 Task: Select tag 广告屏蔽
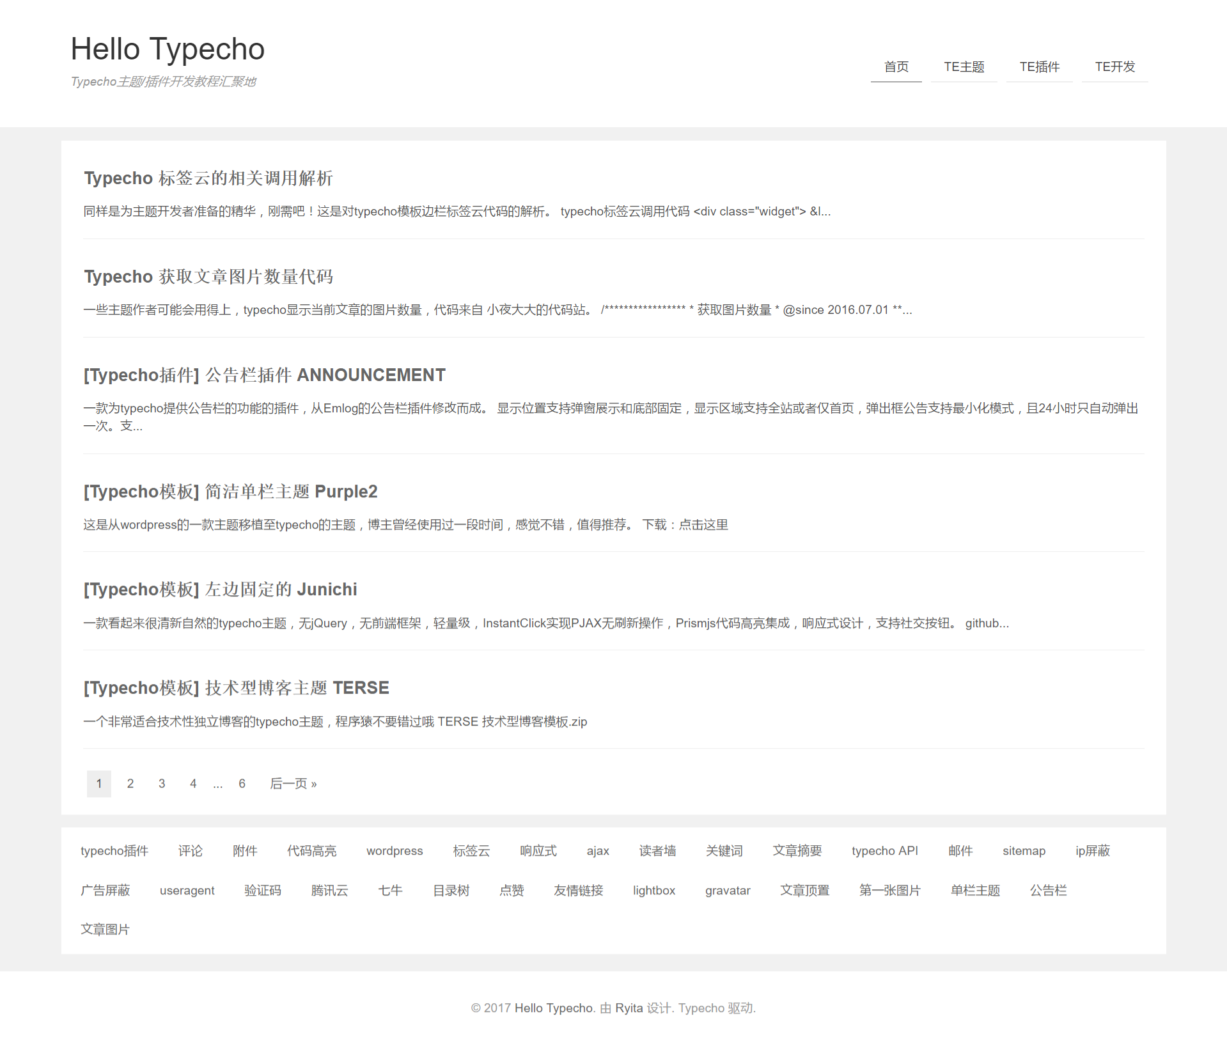click(106, 891)
